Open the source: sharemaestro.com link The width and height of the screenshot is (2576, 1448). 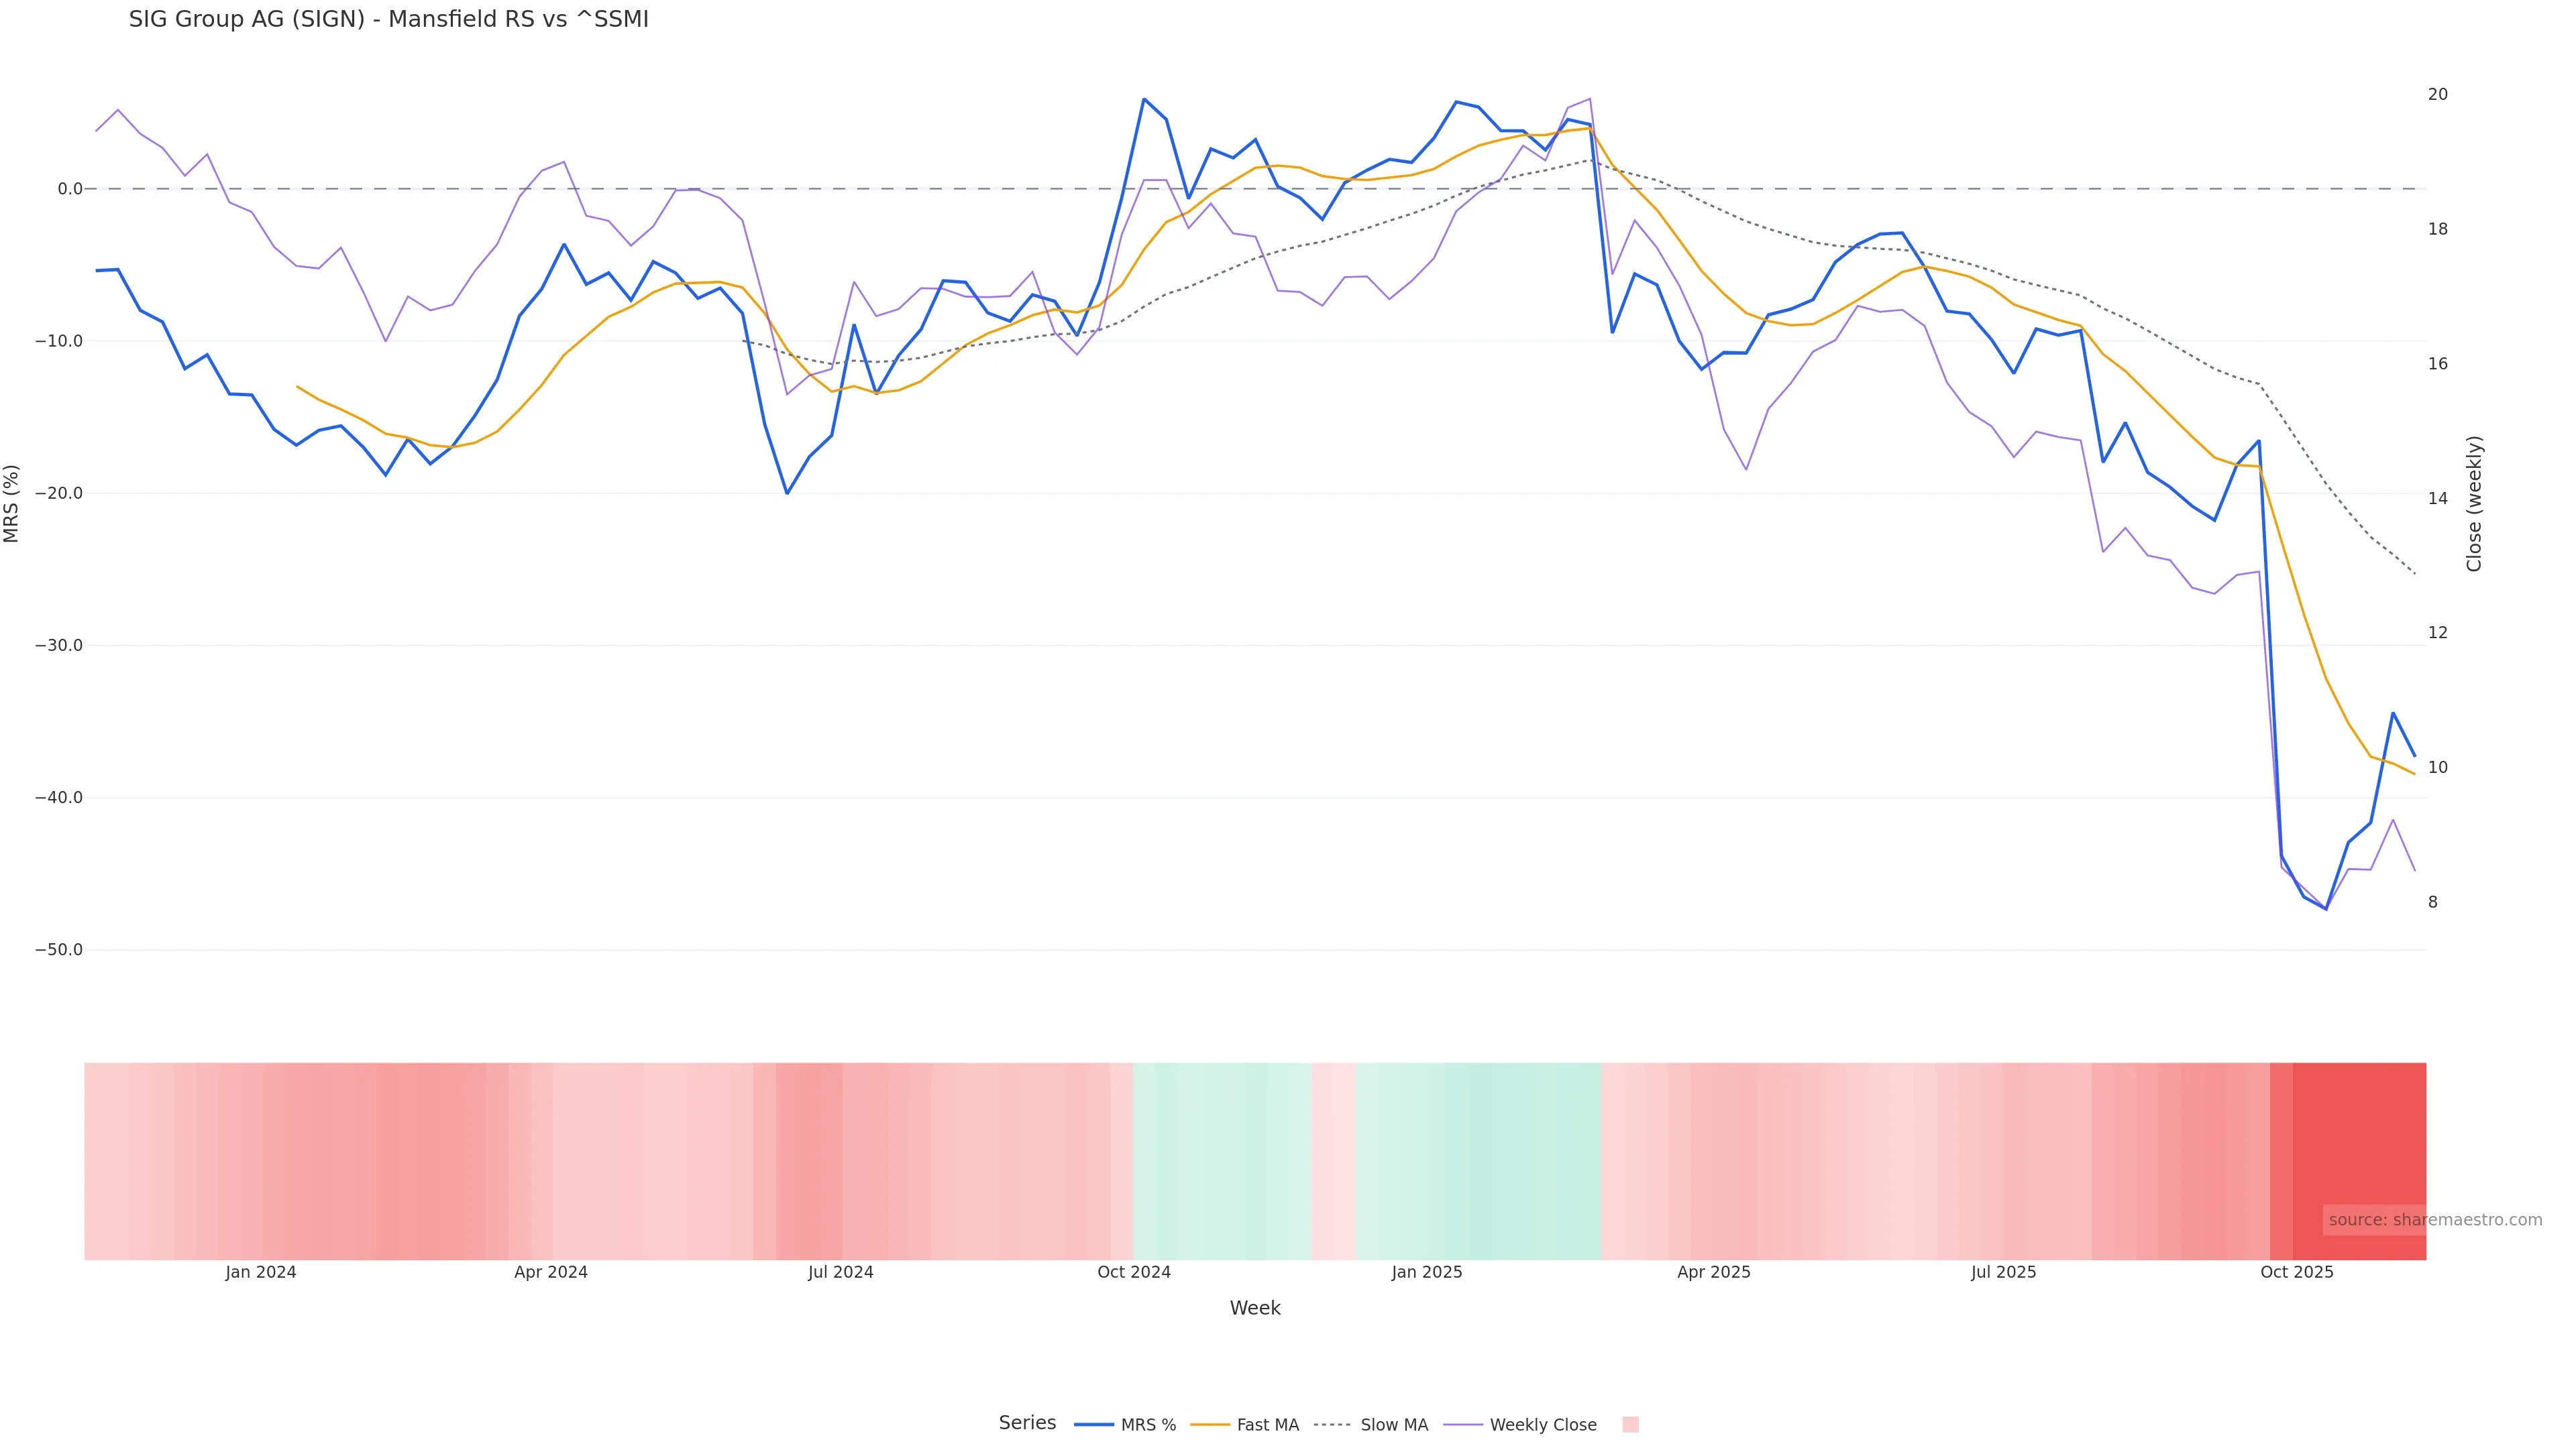(x=2435, y=1220)
